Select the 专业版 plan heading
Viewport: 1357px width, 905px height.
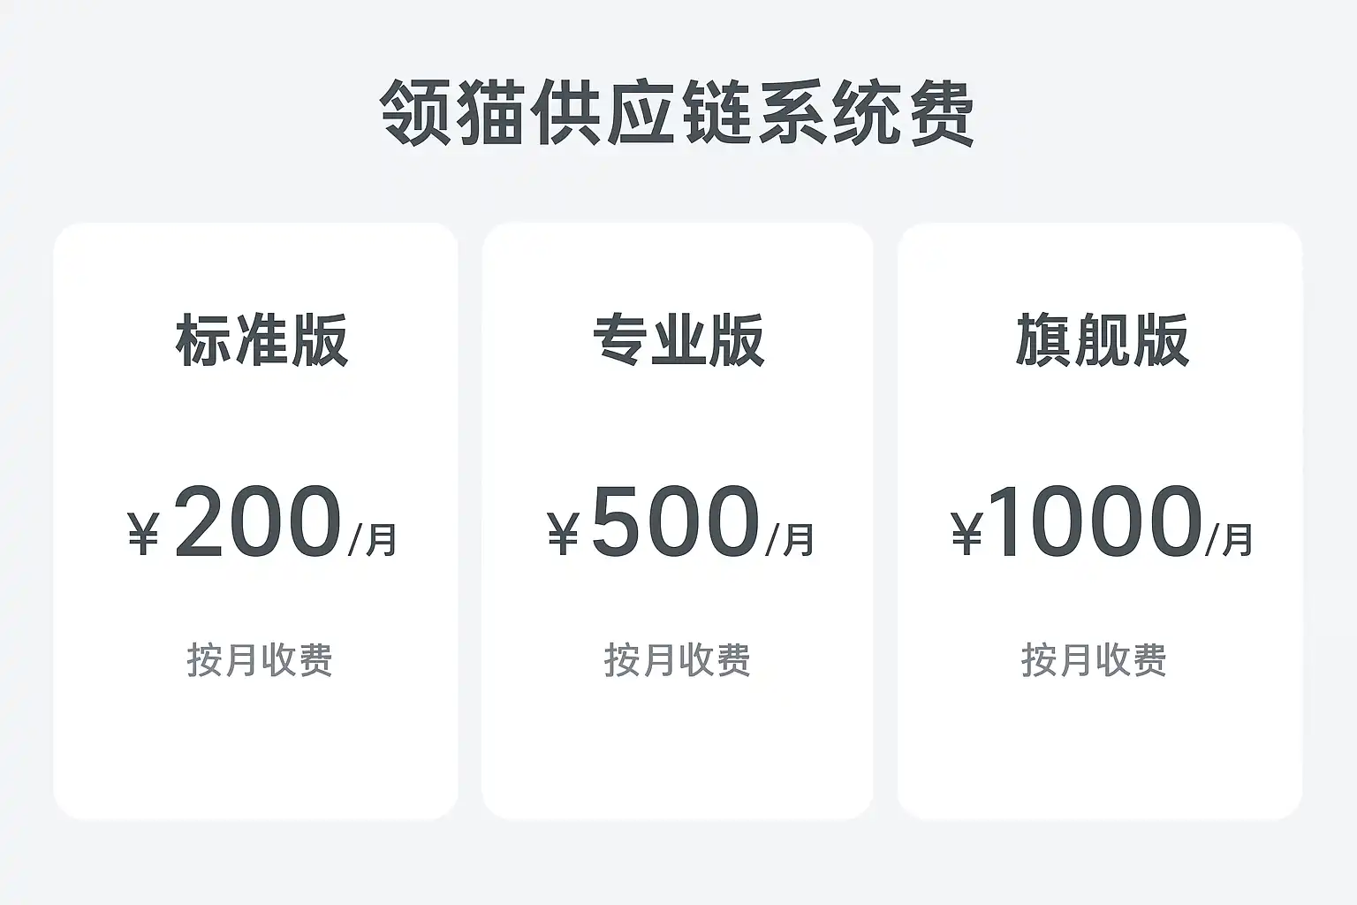point(678,340)
